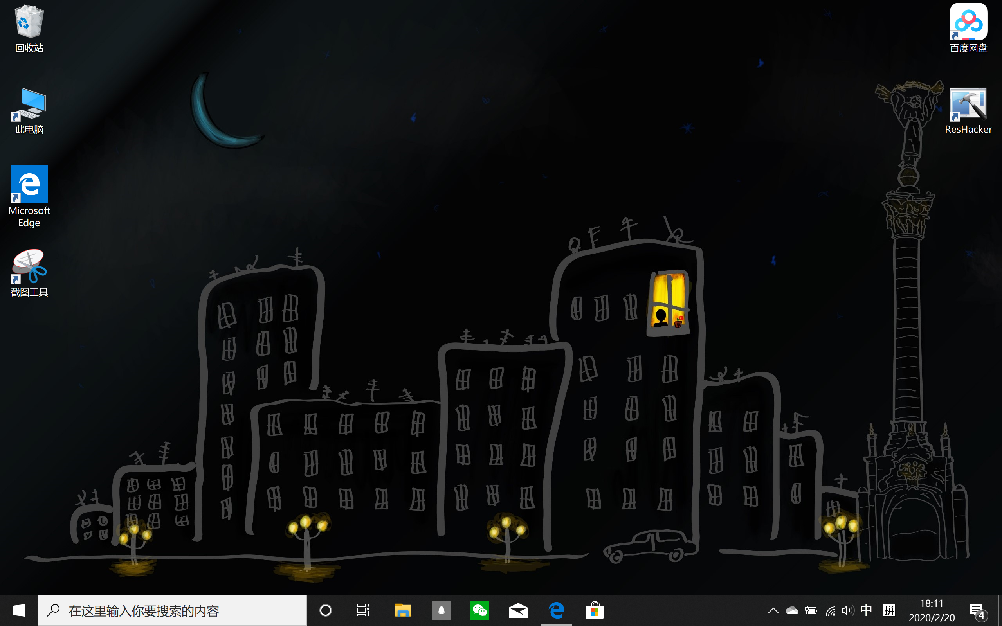Open Microsoft Store from the taskbar

[x=595, y=610]
